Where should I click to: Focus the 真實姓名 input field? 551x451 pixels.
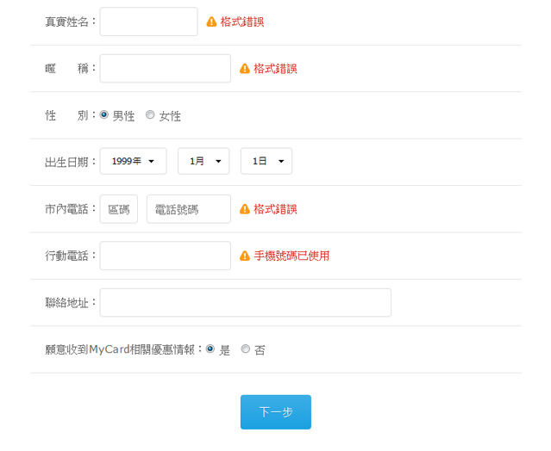[148, 22]
